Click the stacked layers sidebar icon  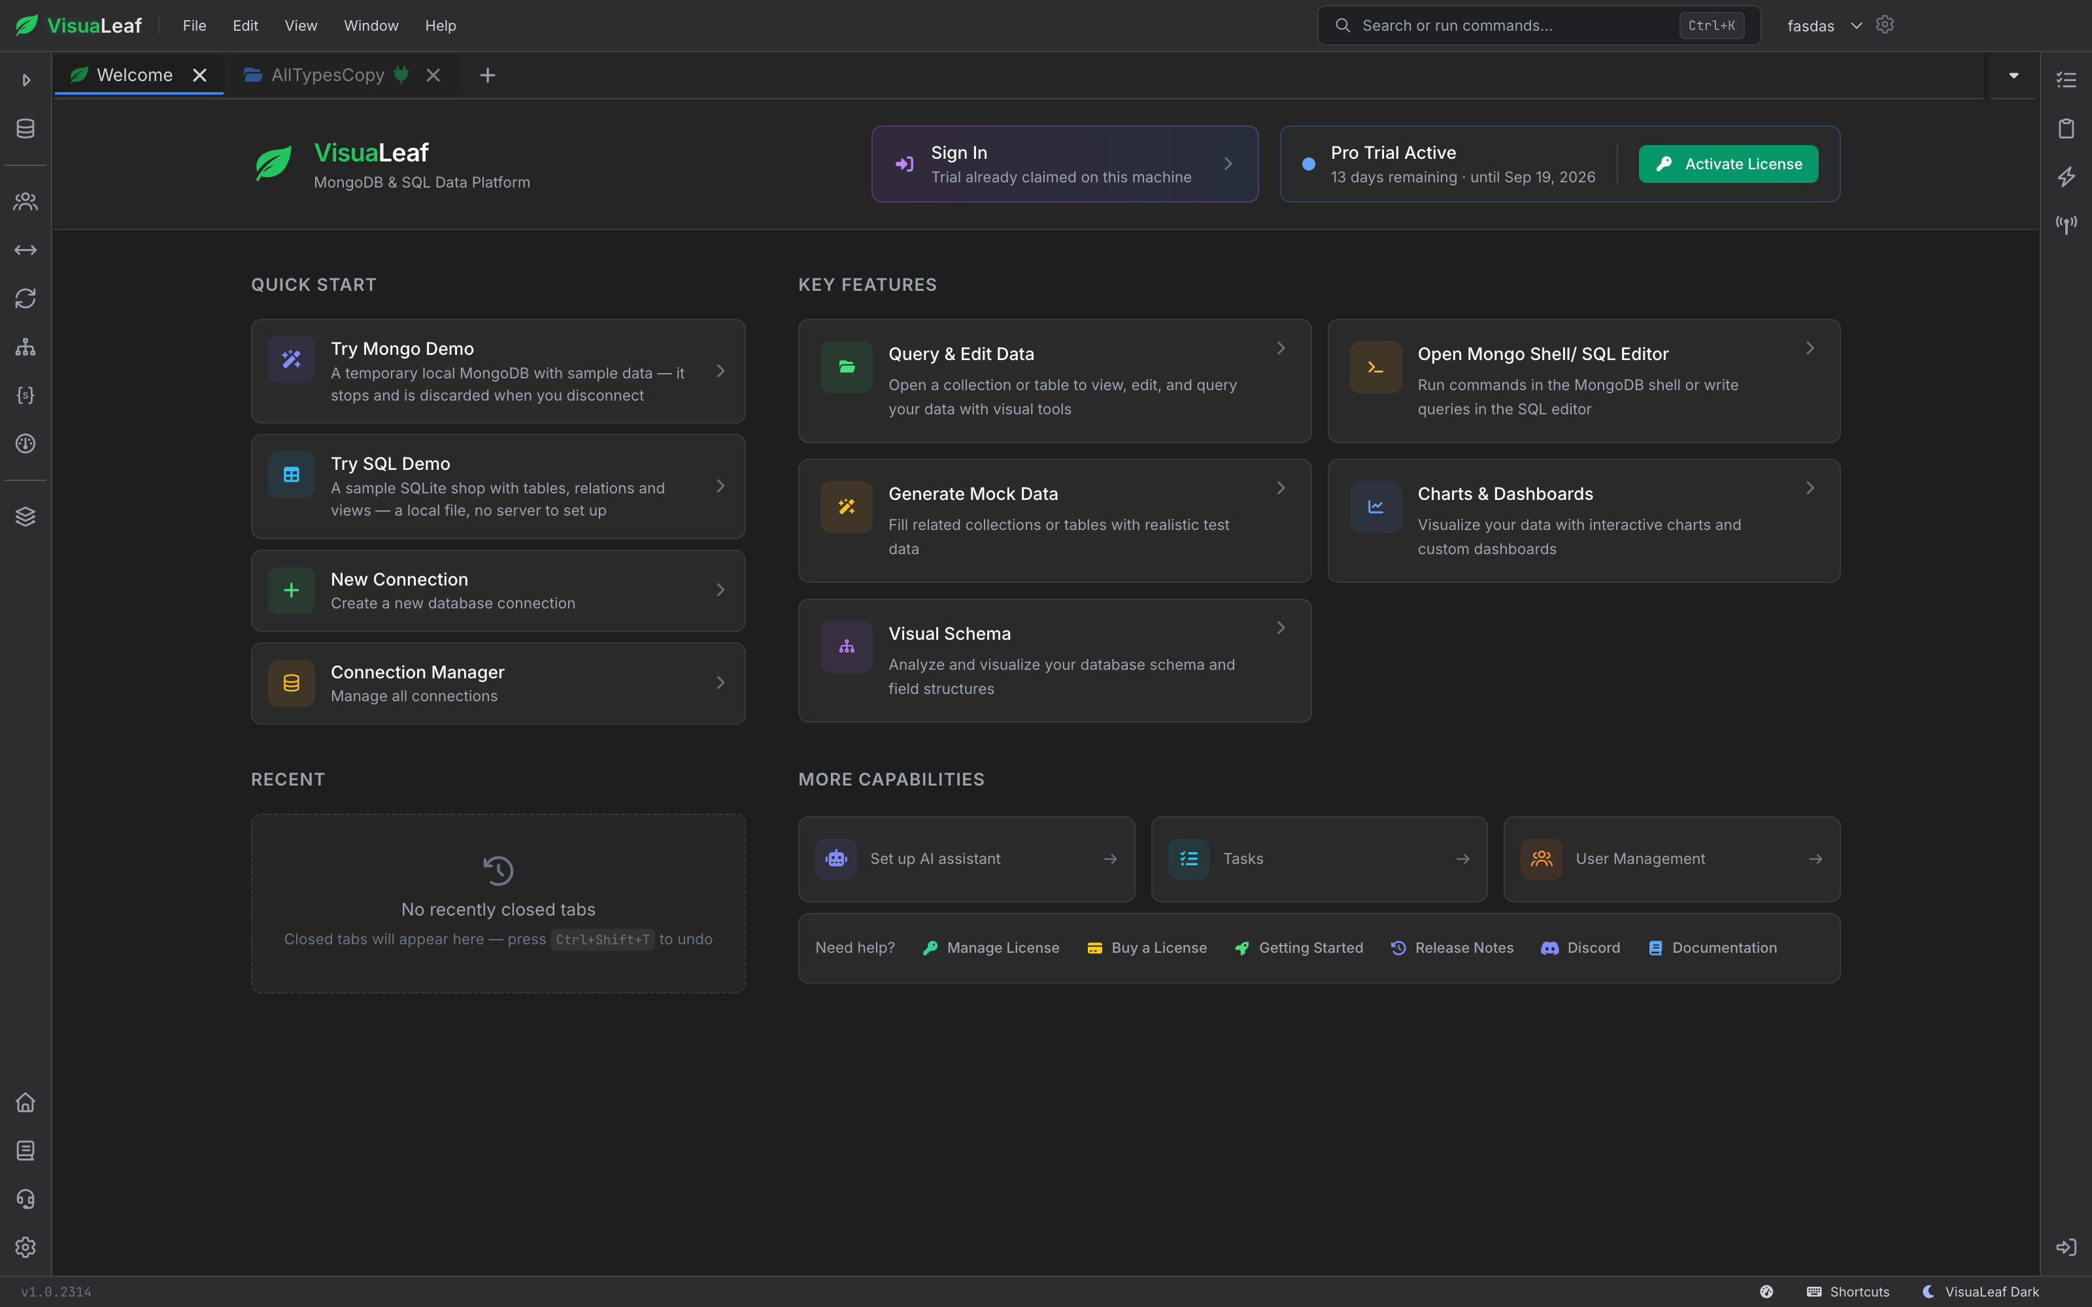pyautogui.click(x=26, y=516)
